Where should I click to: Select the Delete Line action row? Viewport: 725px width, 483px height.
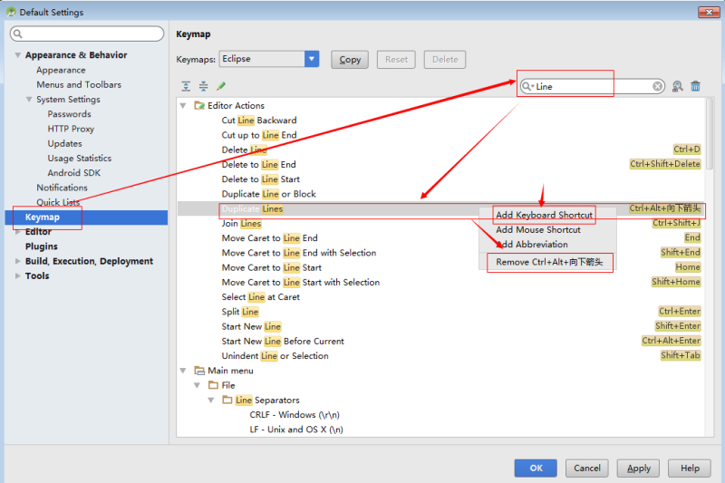coord(441,150)
